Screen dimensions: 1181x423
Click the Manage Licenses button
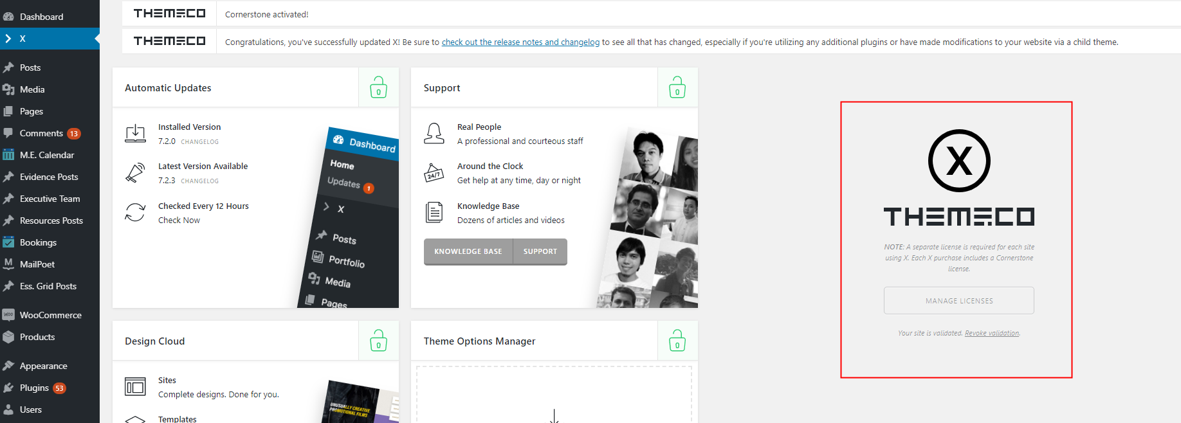[959, 300]
